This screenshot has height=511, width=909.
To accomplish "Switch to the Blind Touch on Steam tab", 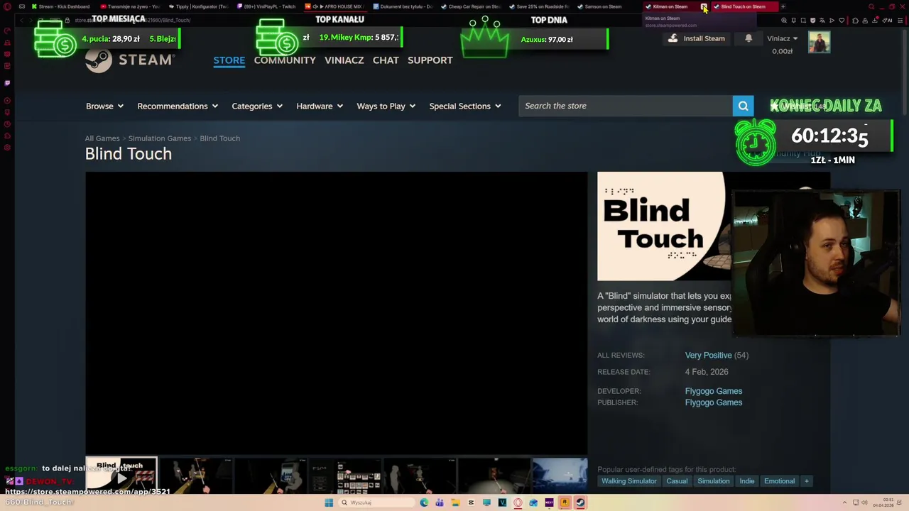I will [x=743, y=6].
